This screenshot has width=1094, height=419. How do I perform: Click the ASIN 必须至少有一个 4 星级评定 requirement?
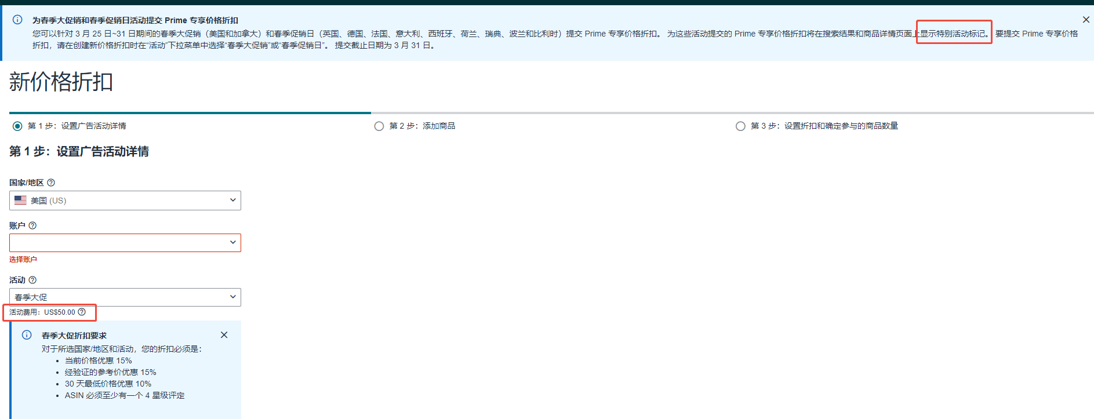pos(125,395)
